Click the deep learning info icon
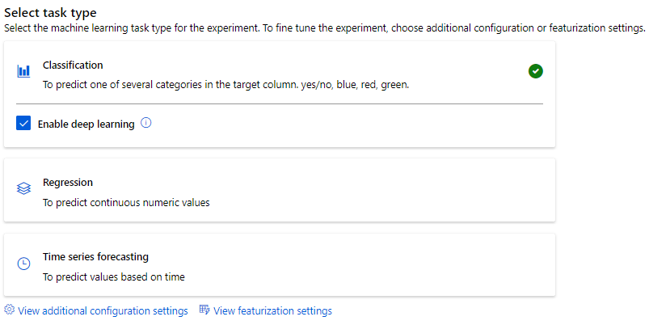The image size is (649, 325). pyautogui.click(x=146, y=124)
